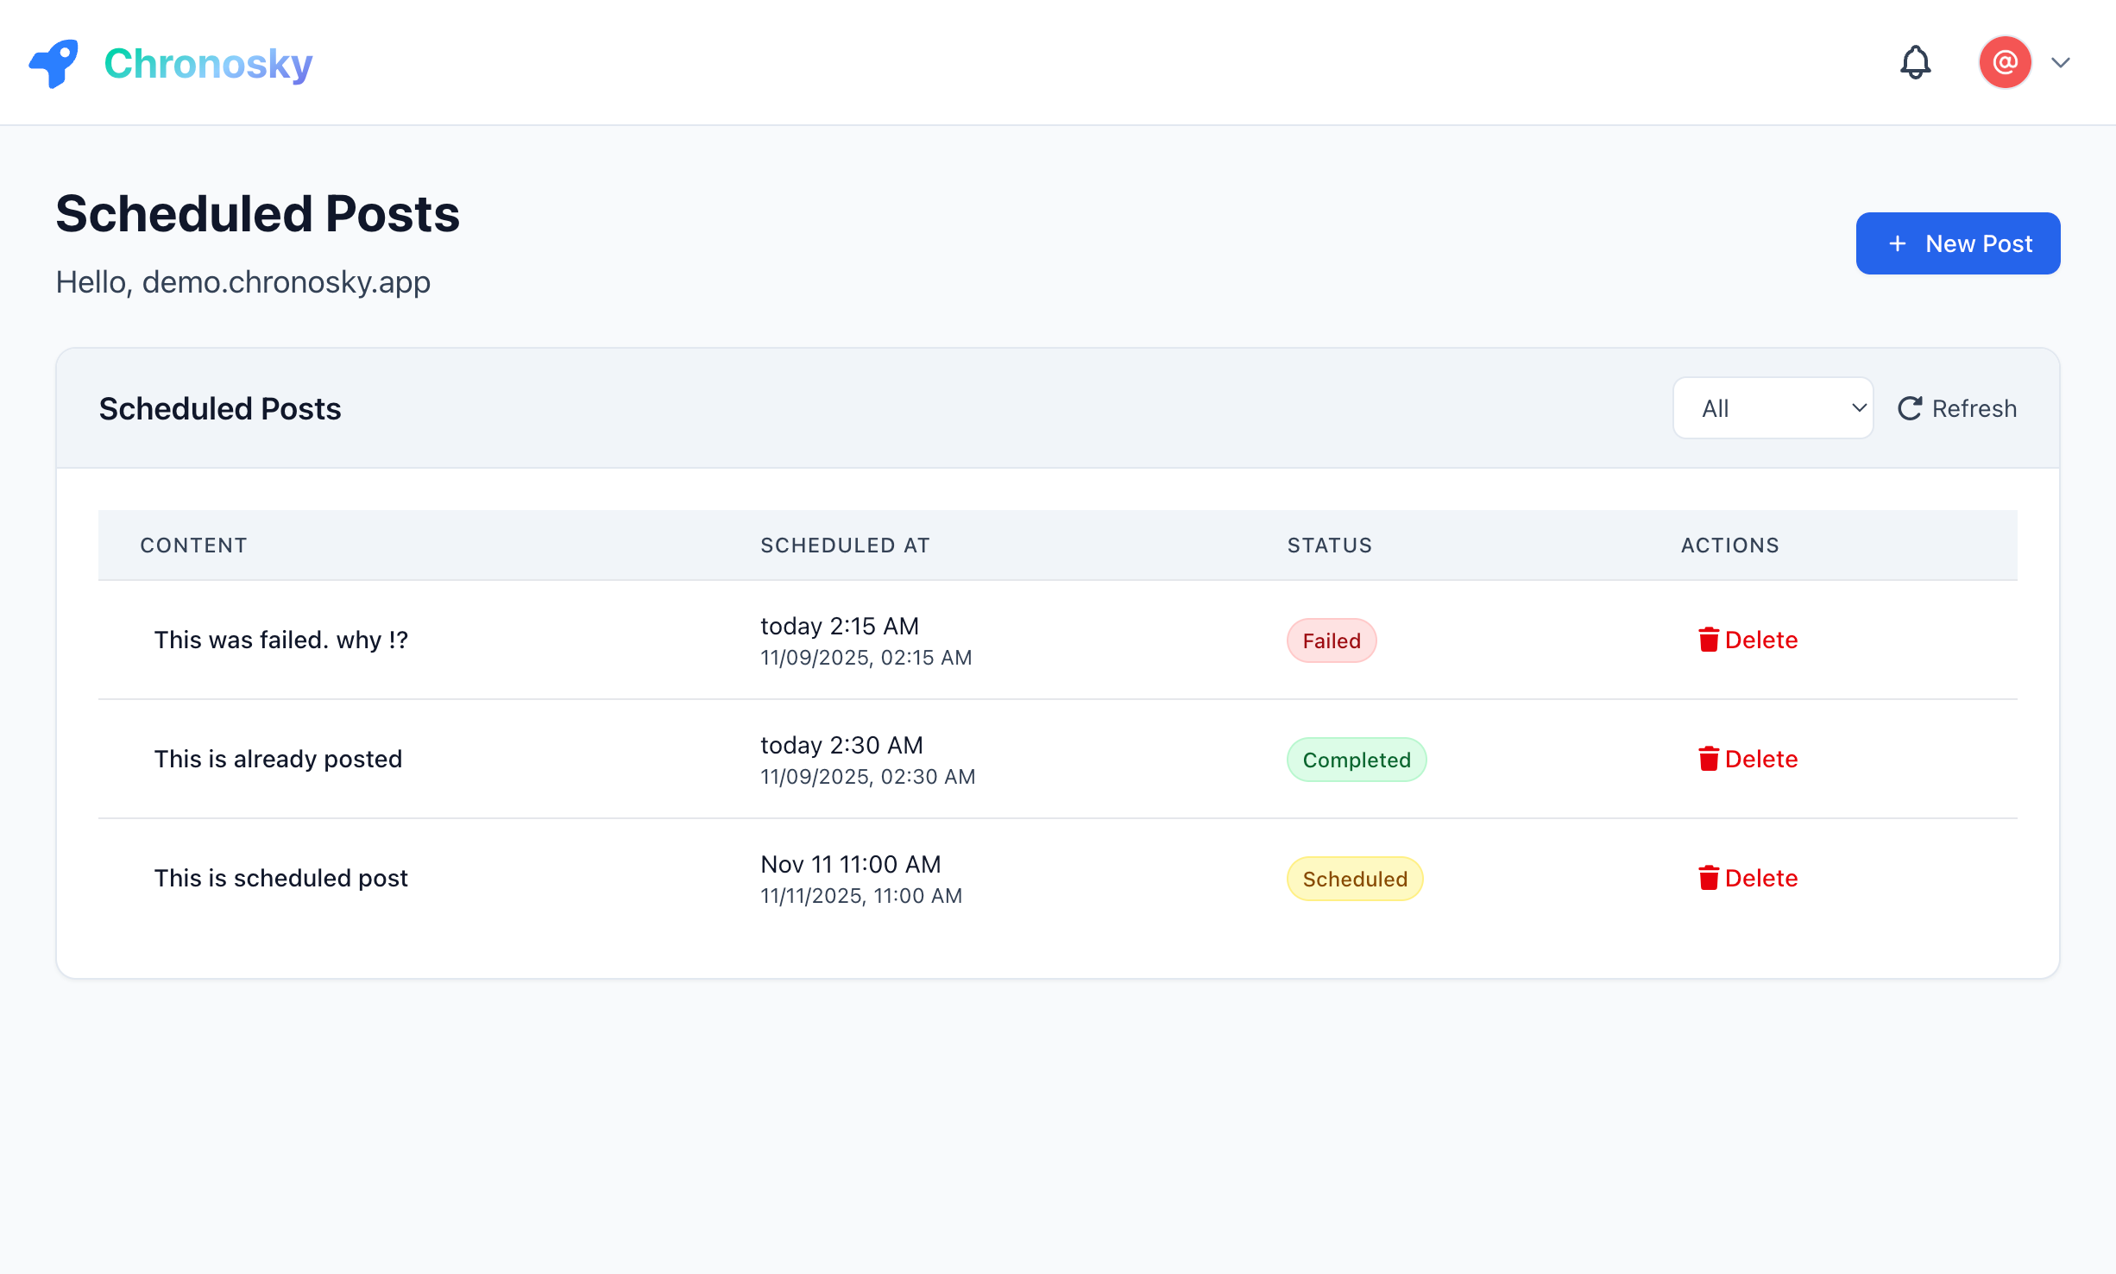Click the Failed status badge
Viewport: 2116px width, 1274px height.
1331,640
